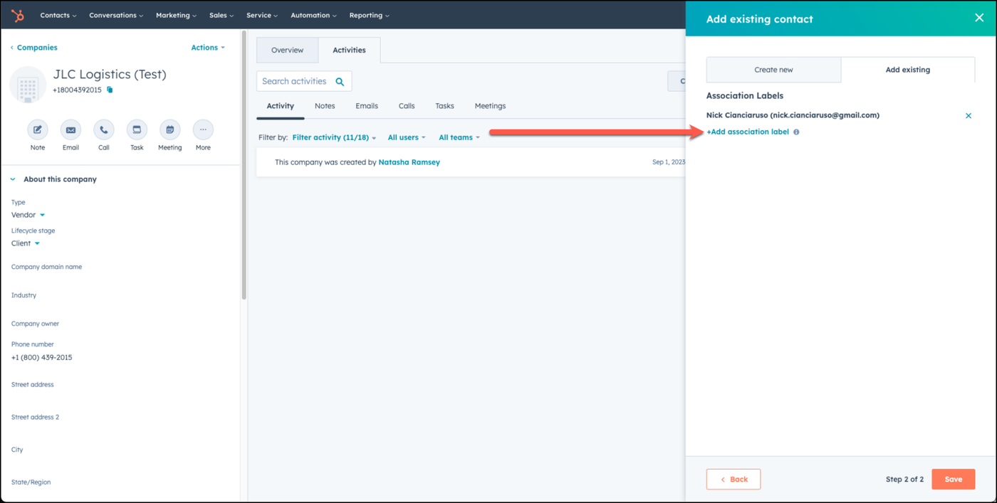Click the HubSpot sprocket logo
The height and width of the screenshot is (503, 997).
tap(18, 15)
